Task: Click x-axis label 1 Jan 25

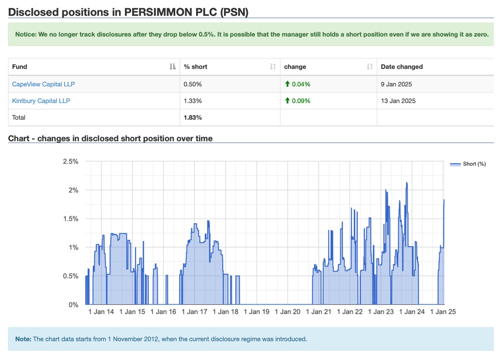Action: pyautogui.click(x=443, y=311)
